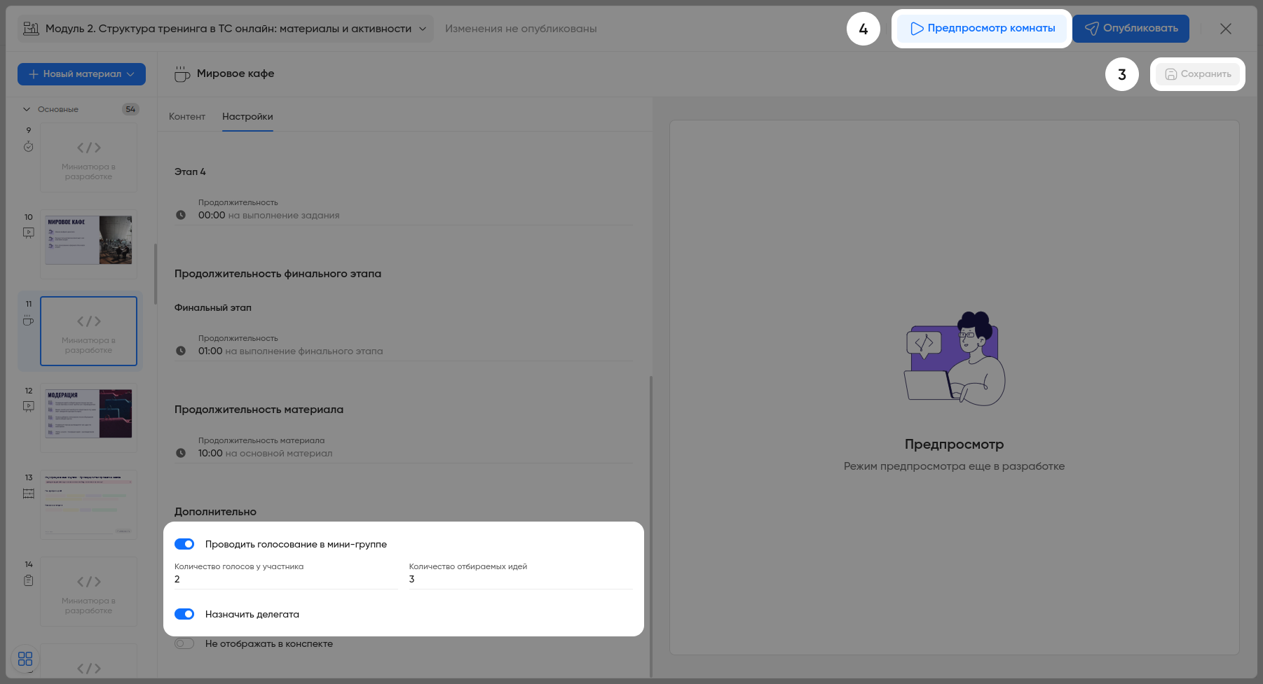Enable Не отображать в конспекте switch

pos(184,643)
